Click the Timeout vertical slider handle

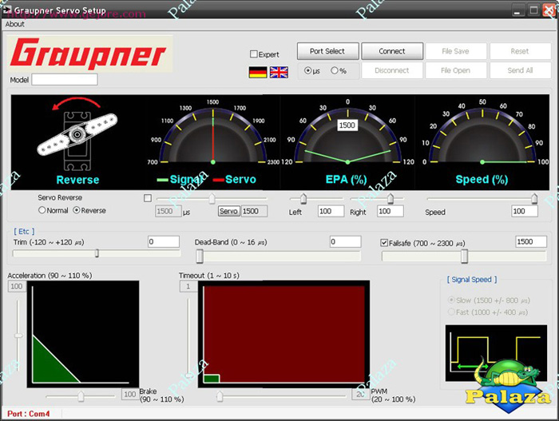tap(189, 375)
